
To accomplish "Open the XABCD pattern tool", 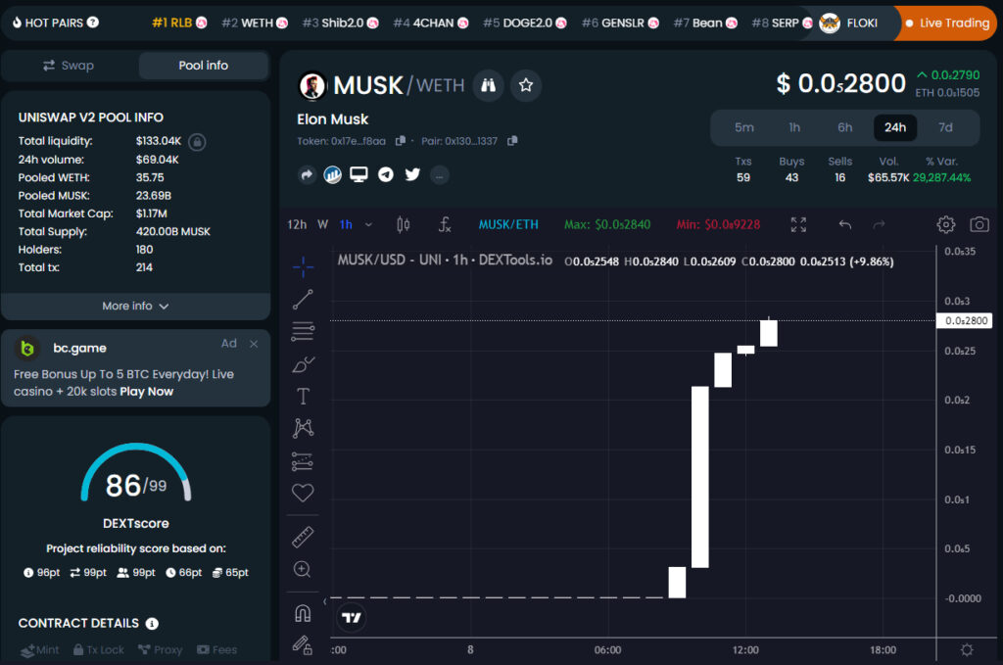I will 303,428.
